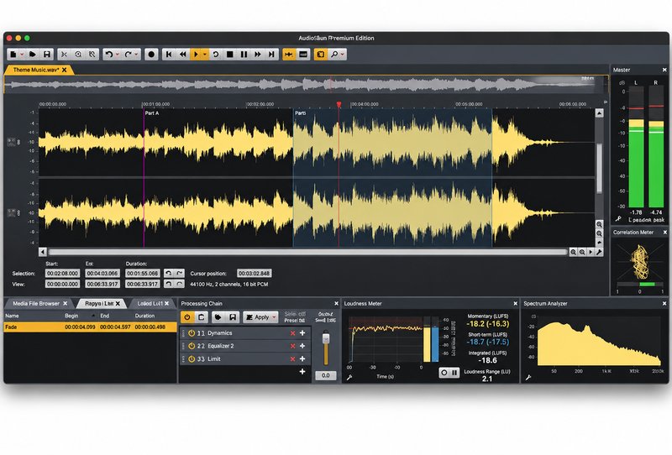Click the red playhead marker on the ruler
This screenshot has width=672, height=455.
[339, 104]
